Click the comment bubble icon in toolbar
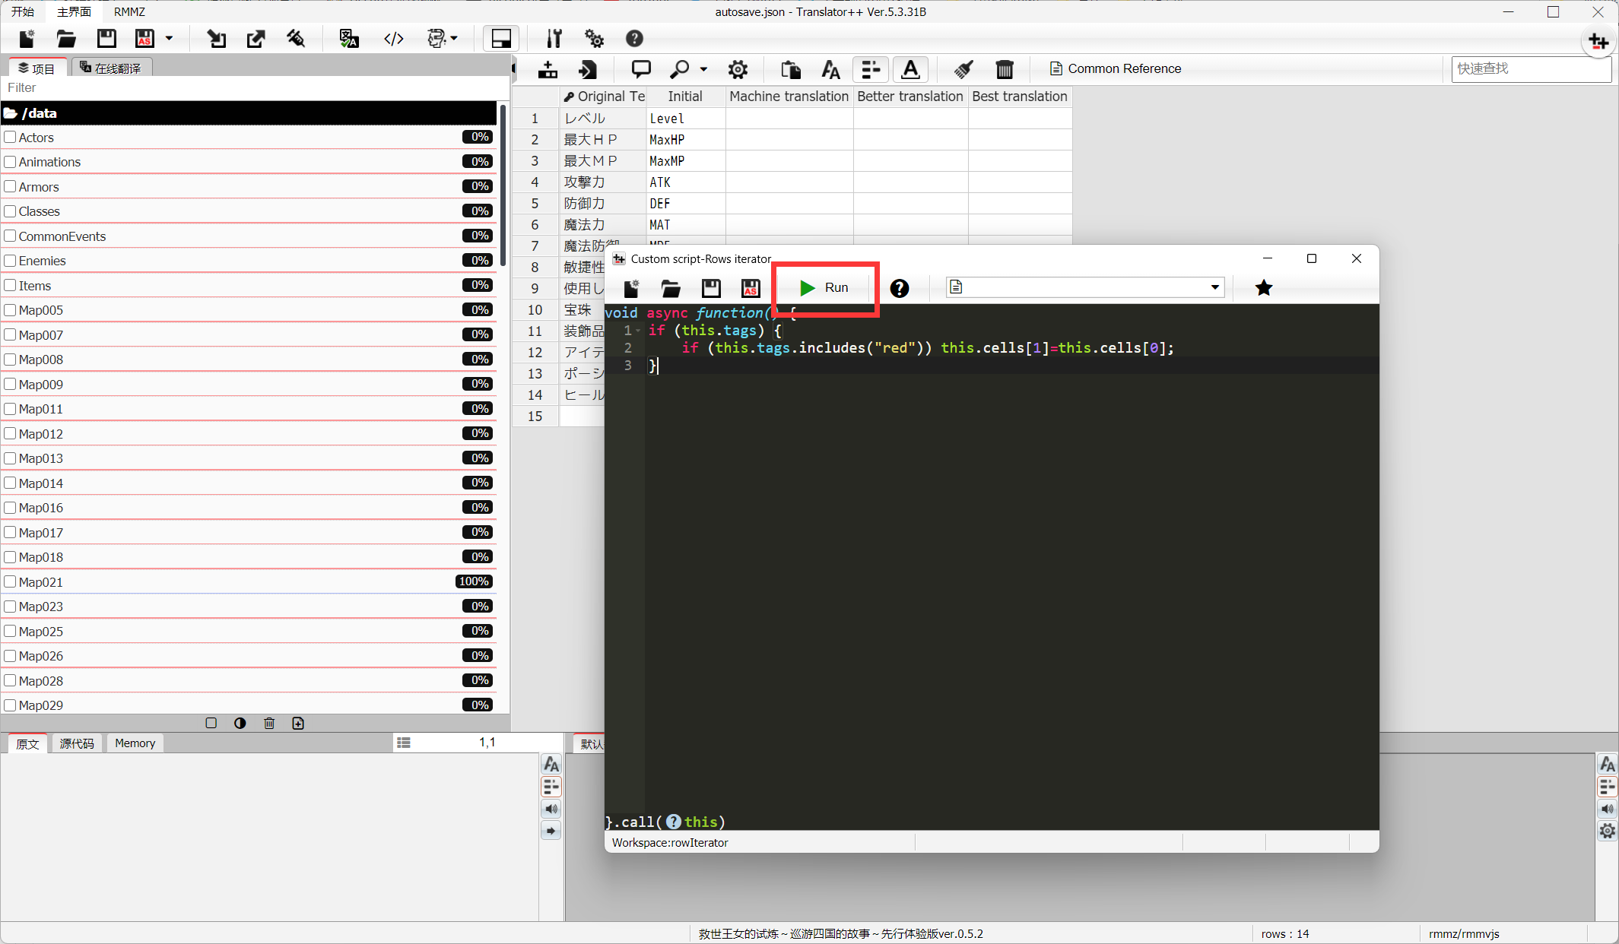 [641, 69]
